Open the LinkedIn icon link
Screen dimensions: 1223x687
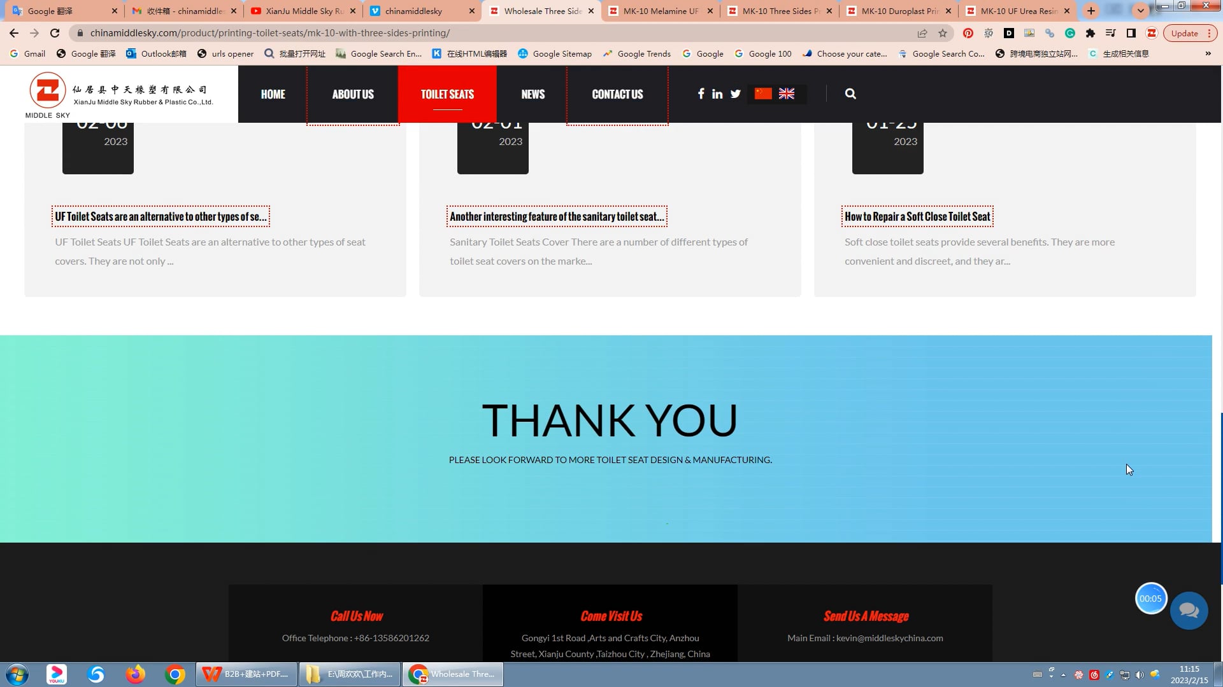717,94
